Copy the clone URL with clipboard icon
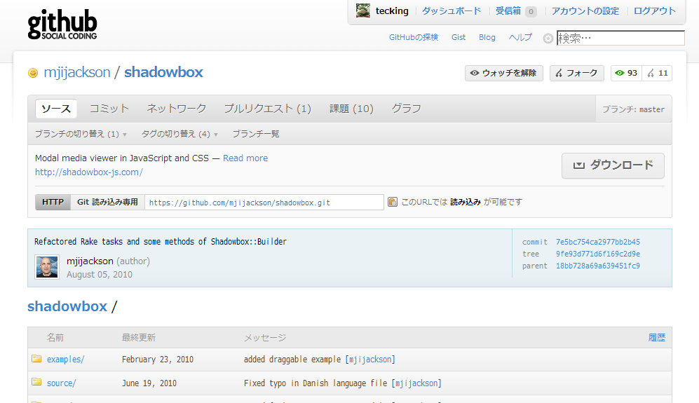699x403 pixels. (x=393, y=202)
